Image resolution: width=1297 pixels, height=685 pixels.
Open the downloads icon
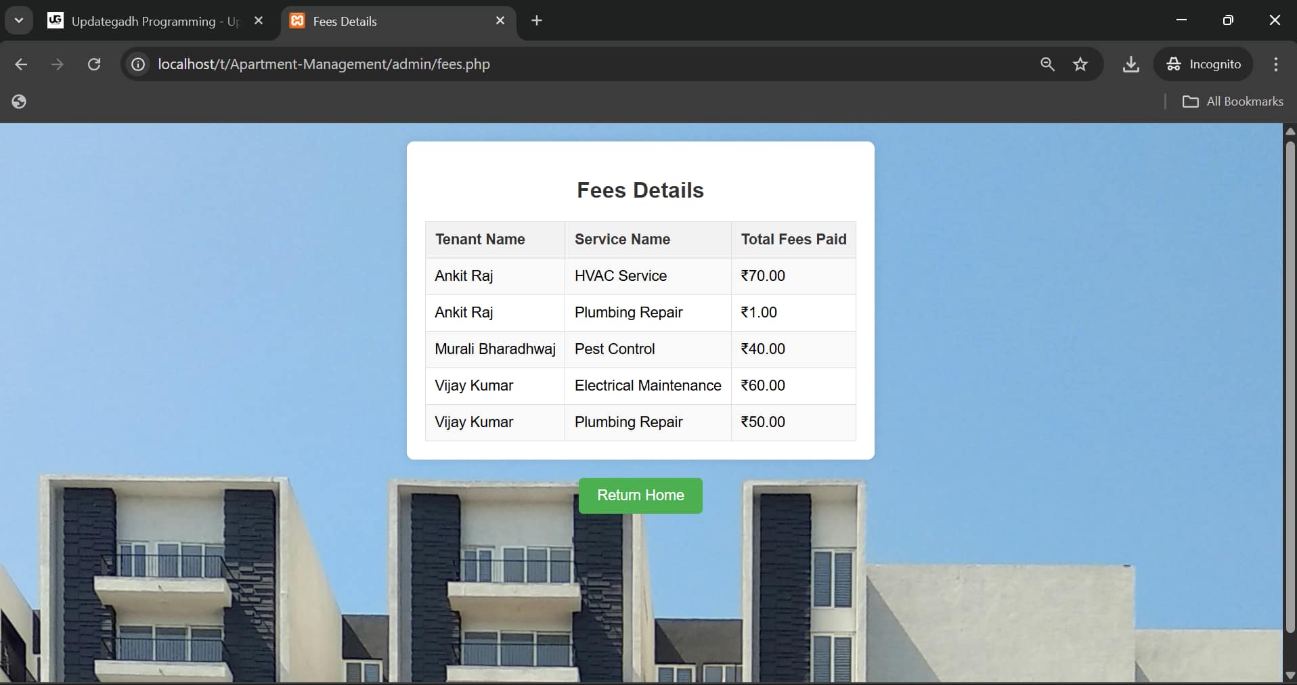click(x=1130, y=64)
